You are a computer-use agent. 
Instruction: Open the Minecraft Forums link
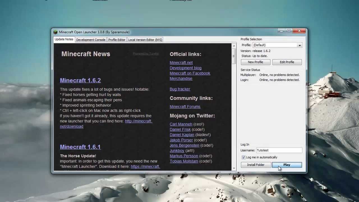[x=185, y=107]
